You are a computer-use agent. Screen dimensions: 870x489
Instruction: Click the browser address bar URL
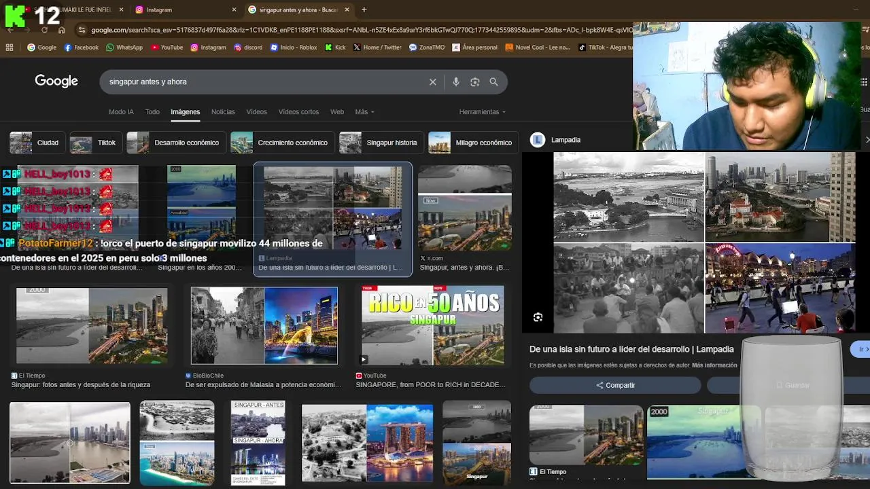tap(360, 30)
